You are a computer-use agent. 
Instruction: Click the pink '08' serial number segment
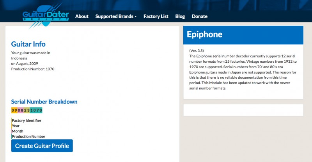coord(20,110)
